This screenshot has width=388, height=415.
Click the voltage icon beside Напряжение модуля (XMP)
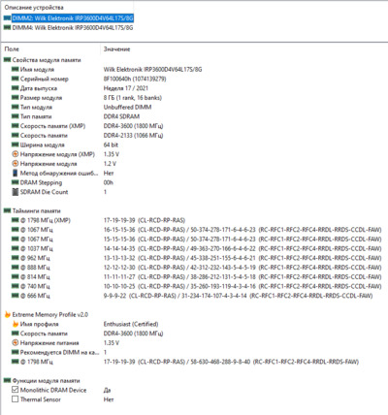click(15, 154)
